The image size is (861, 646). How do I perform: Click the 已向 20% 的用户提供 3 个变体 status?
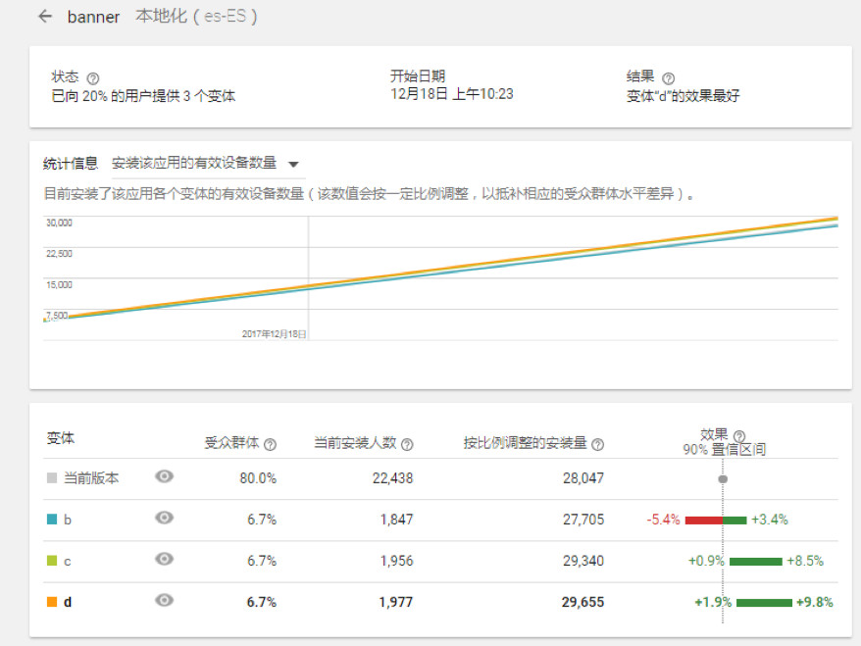point(143,96)
